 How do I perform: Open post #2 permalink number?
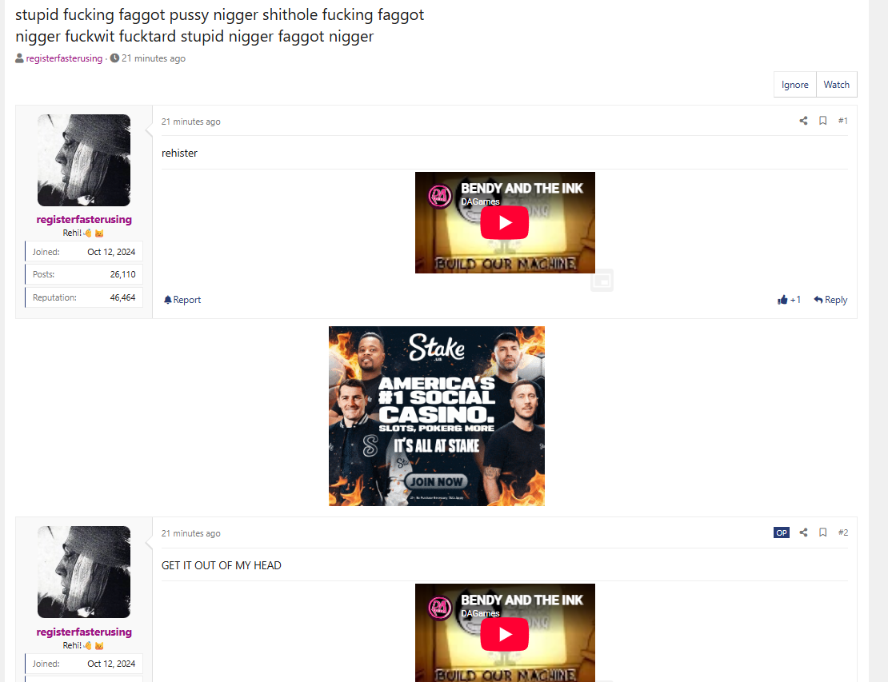click(842, 532)
